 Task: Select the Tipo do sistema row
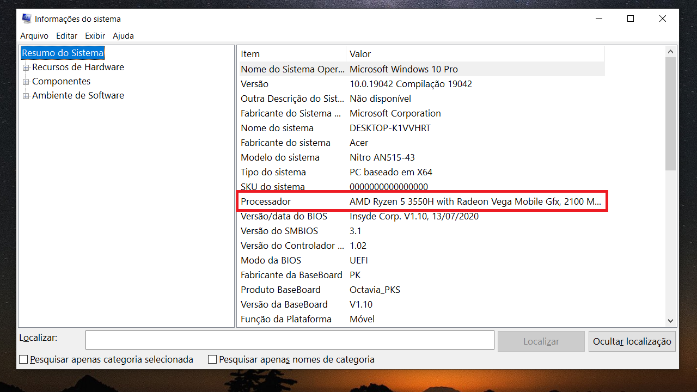[x=421, y=172]
